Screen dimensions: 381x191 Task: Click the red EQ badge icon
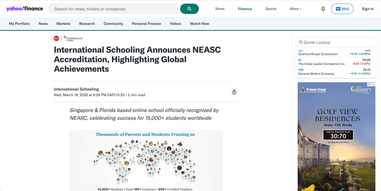point(57,38)
